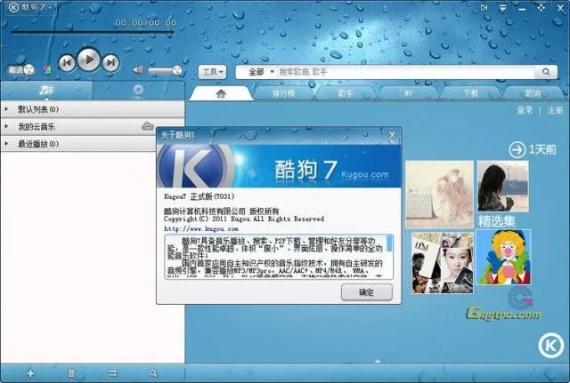Image resolution: width=570 pixels, height=383 pixels.
Task: Click the Kugou7 正式版 (7031) version text
Action: click(199, 196)
